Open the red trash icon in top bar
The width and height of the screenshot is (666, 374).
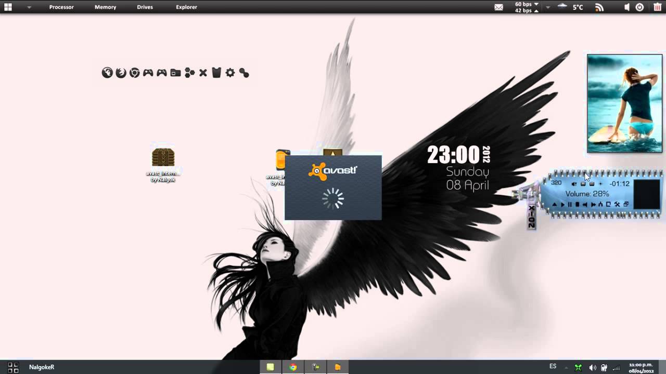coord(658,7)
